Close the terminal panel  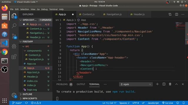[183, 84]
